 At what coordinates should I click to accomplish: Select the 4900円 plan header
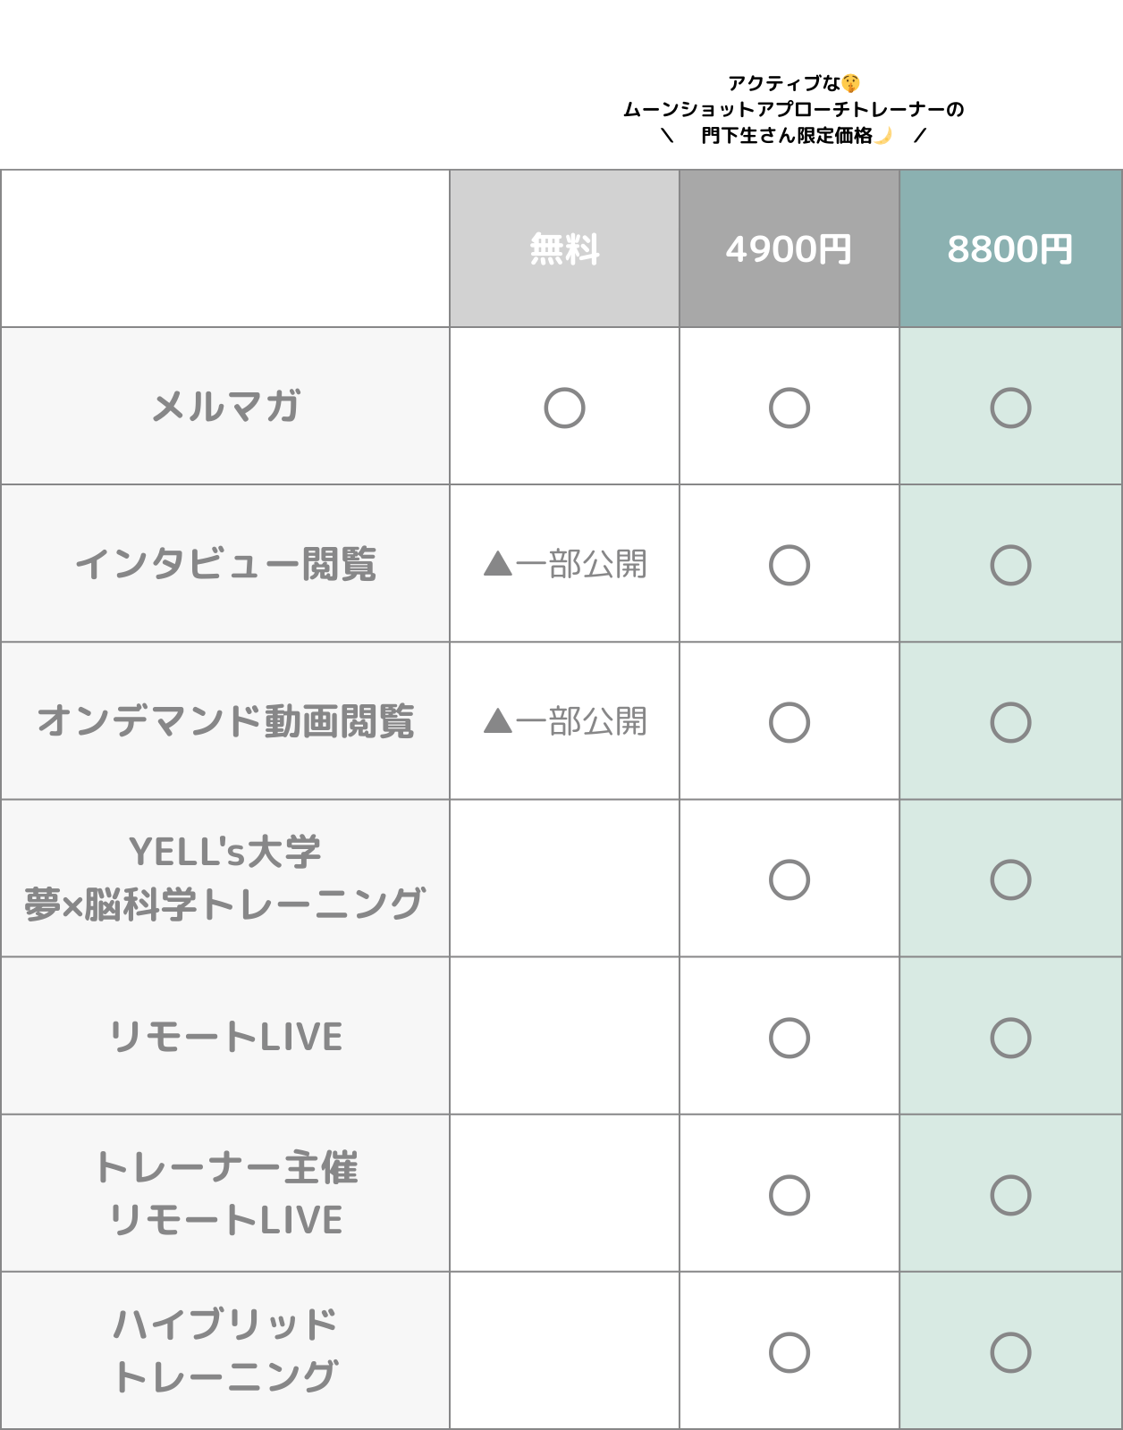pos(789,248)
